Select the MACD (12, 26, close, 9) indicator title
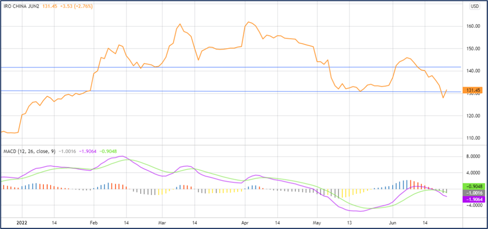This screenshot has height=229, width=488. point(29,151)
